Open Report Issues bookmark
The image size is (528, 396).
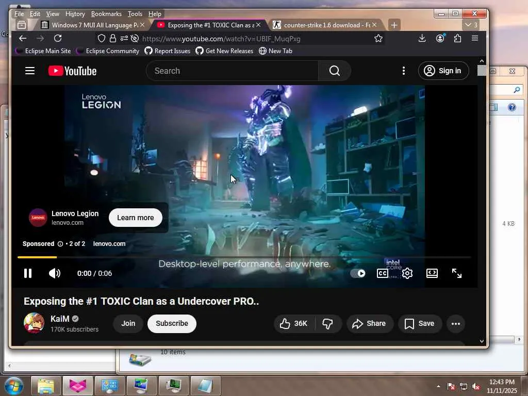pos(168,51)
